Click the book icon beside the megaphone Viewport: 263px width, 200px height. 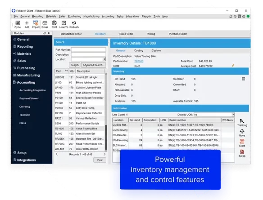pos(240,16)
